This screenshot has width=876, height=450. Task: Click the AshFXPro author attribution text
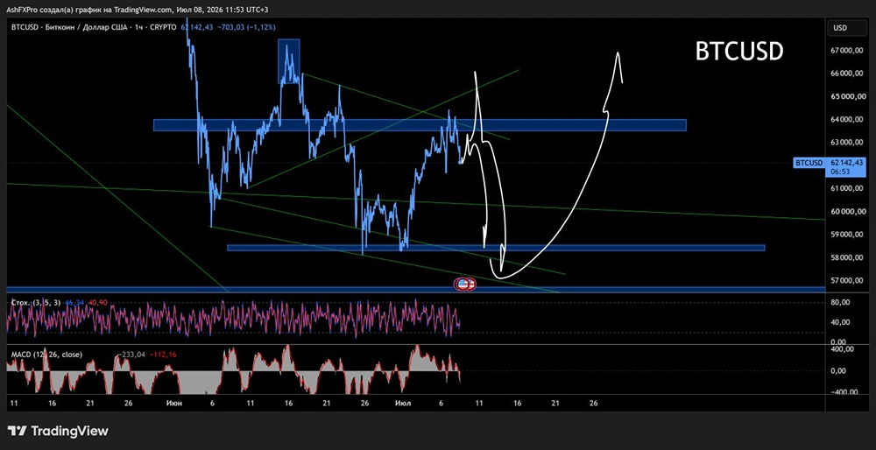point(128,10)
